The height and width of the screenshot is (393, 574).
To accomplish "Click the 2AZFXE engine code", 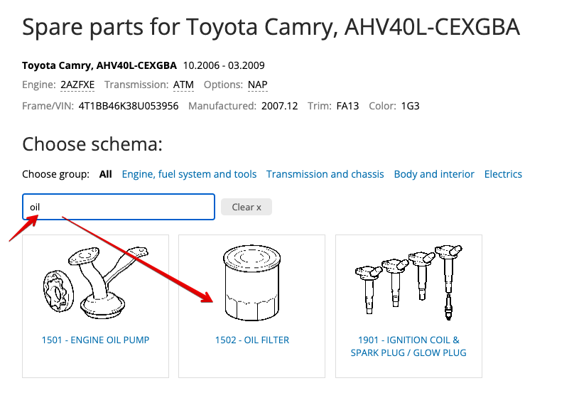I will click(77, 85).
